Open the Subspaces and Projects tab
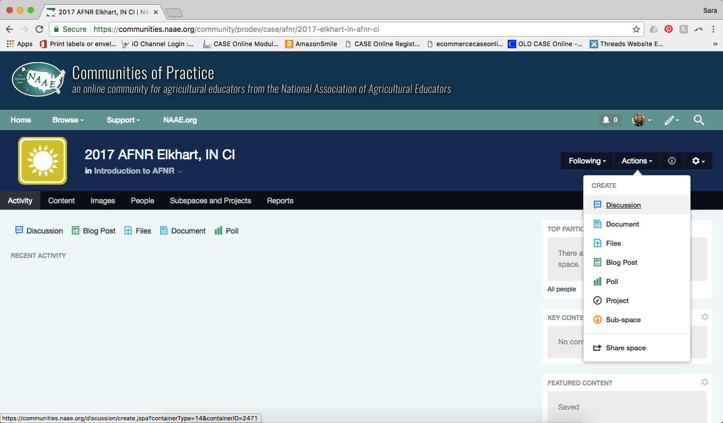 click(x=211, y=201)
